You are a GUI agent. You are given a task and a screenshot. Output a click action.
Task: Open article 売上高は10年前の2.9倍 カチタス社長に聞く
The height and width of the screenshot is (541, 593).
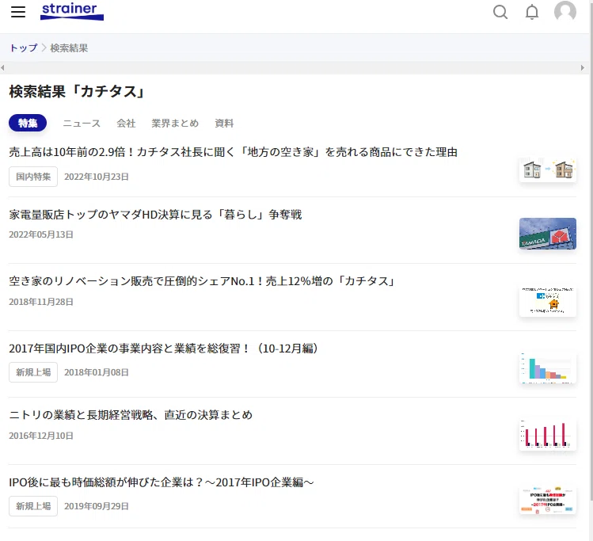tap(233, 152)
